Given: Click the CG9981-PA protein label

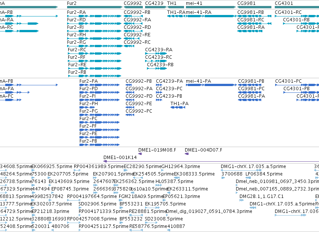Looking at the screenshot, I should point(252,96).
